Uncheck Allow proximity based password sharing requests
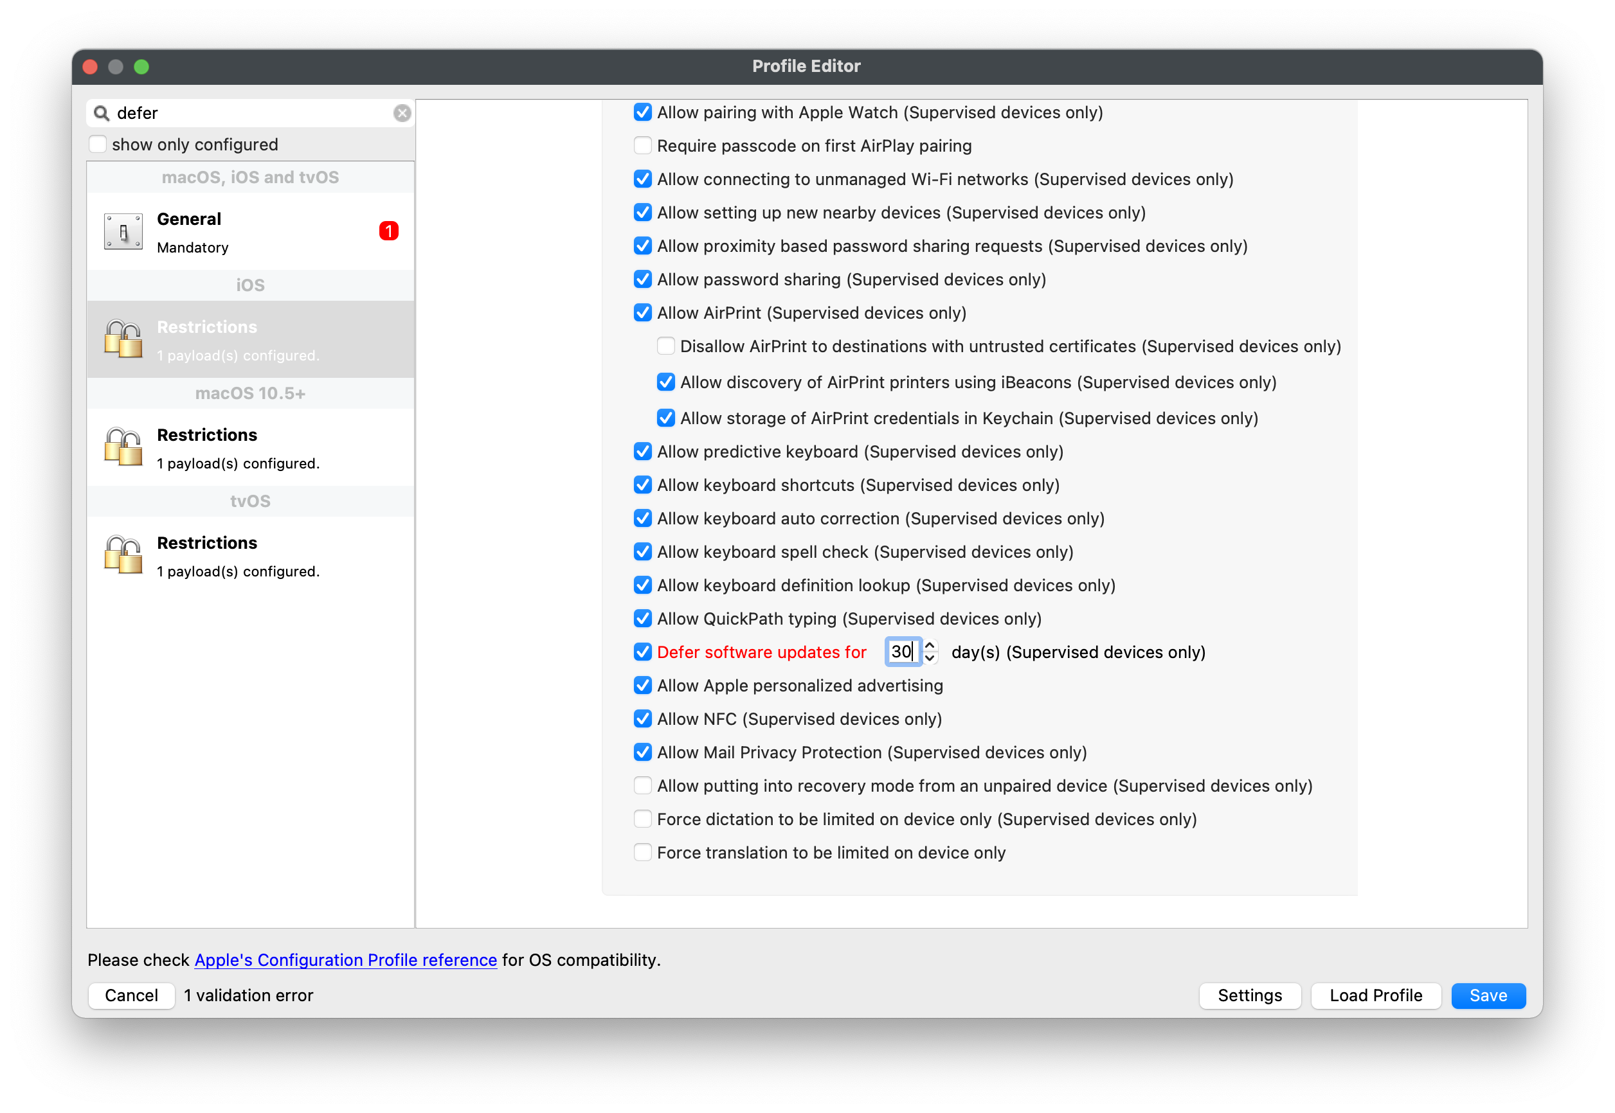1615x1113 pixels. 642,246
